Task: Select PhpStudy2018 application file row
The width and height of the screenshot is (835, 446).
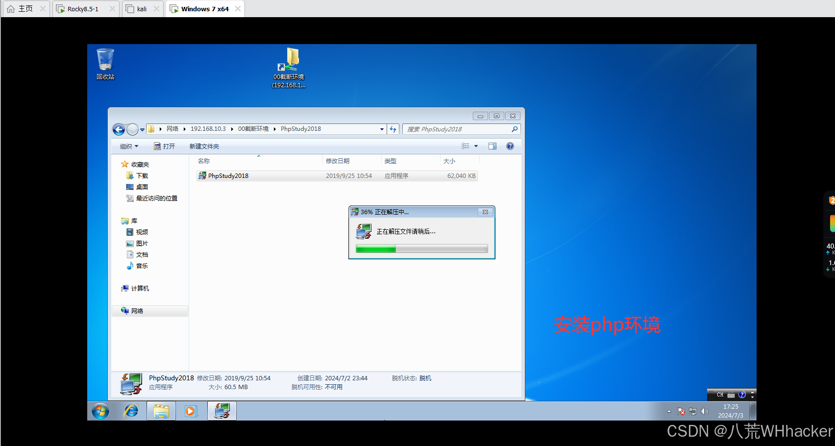Action: (337, 176)
